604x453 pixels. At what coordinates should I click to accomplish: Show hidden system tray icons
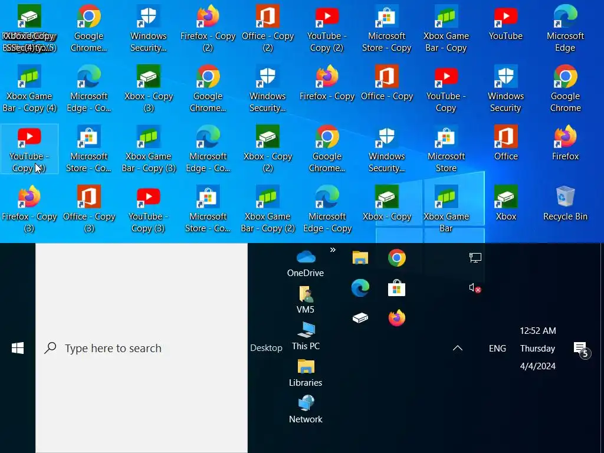click(x=458, y=348)
